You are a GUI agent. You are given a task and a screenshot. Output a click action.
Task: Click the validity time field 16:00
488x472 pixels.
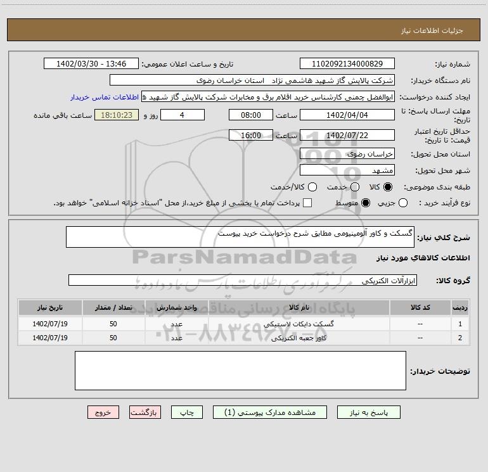[x=251, y=135]
